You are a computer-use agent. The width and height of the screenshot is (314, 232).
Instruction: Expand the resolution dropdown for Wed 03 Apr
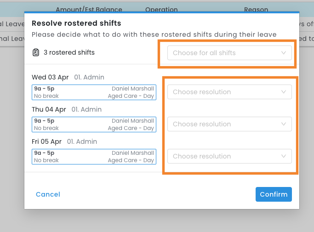229,92
